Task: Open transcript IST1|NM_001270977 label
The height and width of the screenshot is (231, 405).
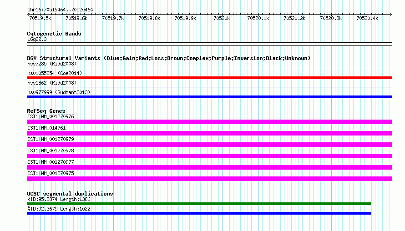Action: (x=51, y=162)
